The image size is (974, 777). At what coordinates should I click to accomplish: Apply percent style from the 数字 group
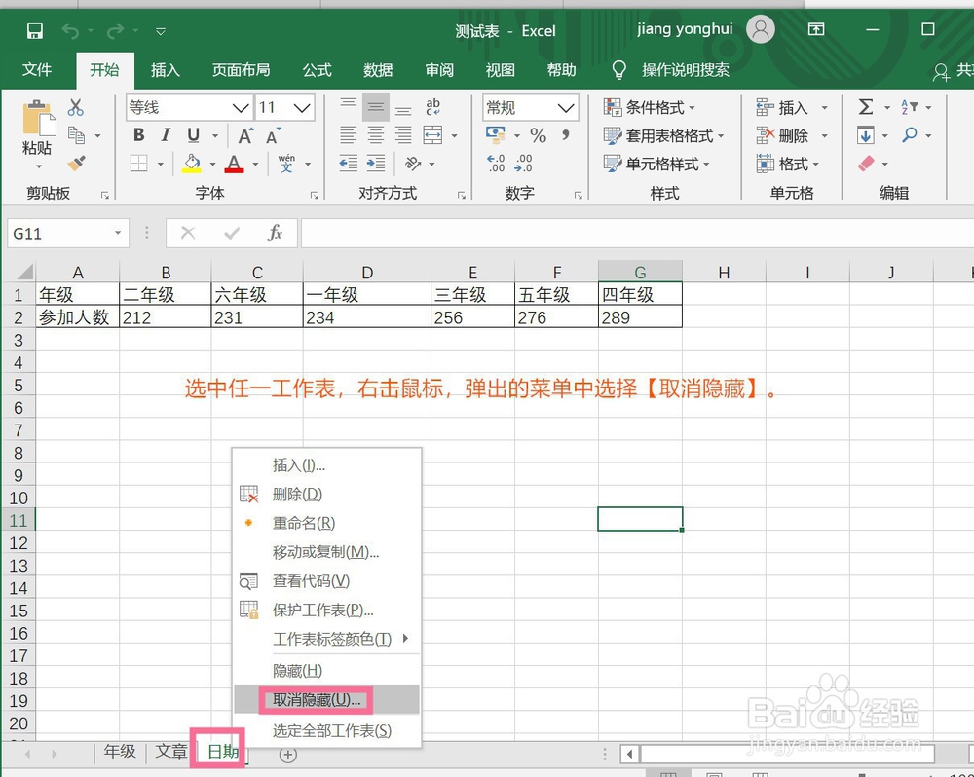click(x=538, y=134)
